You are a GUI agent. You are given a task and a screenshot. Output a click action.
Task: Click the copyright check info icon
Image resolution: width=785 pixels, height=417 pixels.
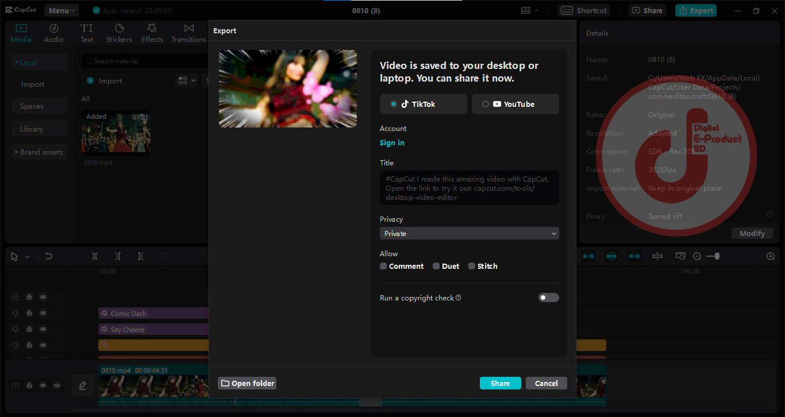click(x=459, y=298)
